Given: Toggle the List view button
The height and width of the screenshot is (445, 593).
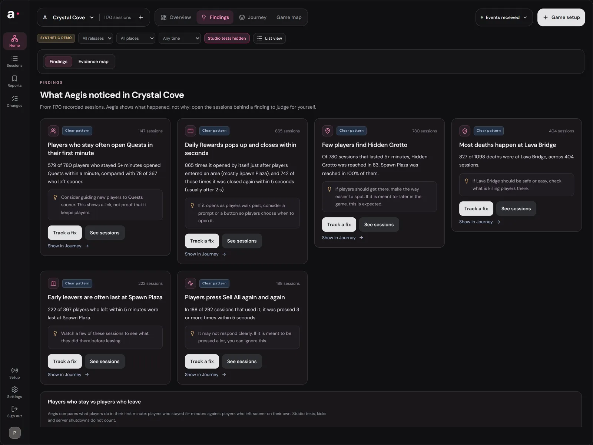Looking at the screenshot, I should (x=269, y=38).
